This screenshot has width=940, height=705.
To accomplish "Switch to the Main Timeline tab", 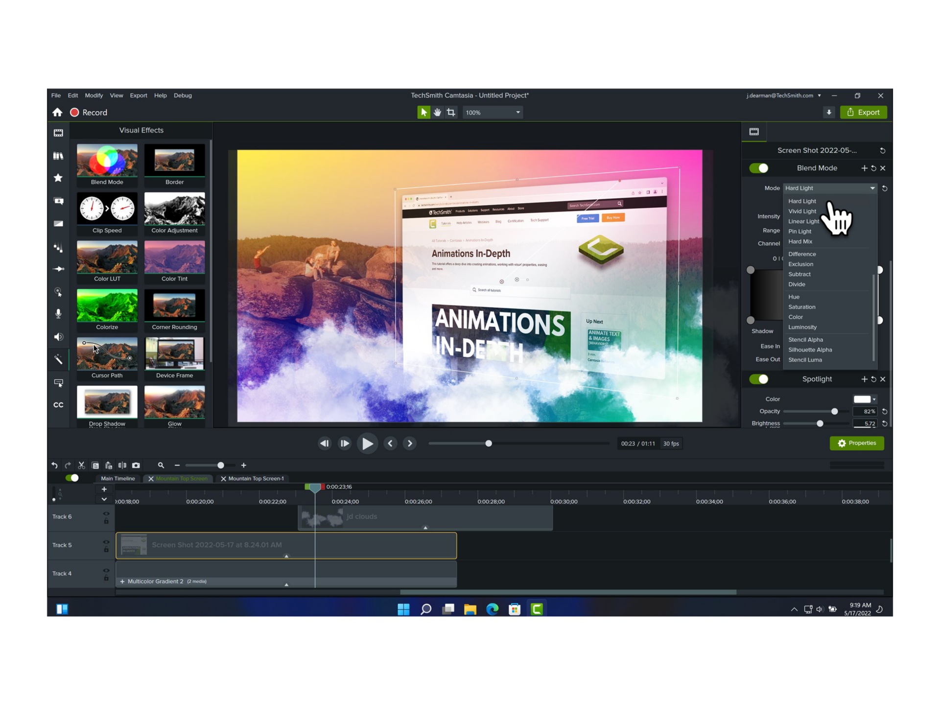I will click(117, 478).
